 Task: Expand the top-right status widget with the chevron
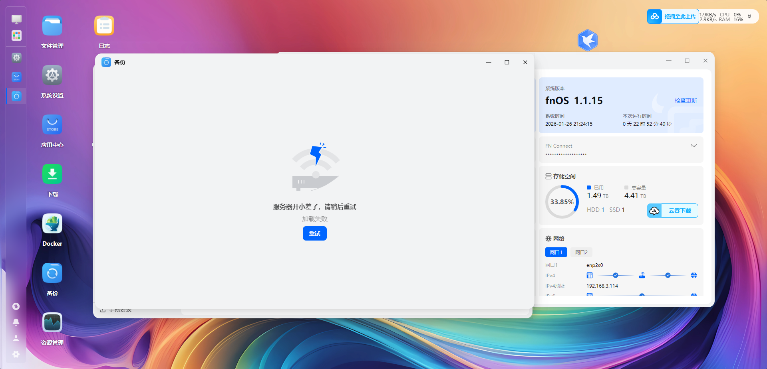point(749,16)
